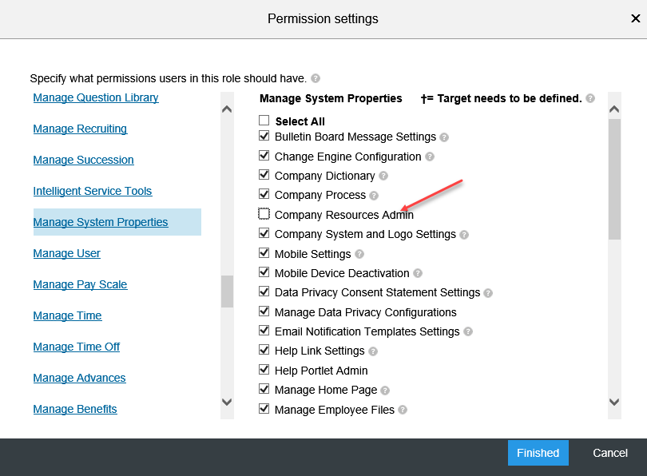The width and height of the screenshot is (647, 476).
Task: Open help for Data Privacy Consent Statement Settings
Action: [488, 293]
